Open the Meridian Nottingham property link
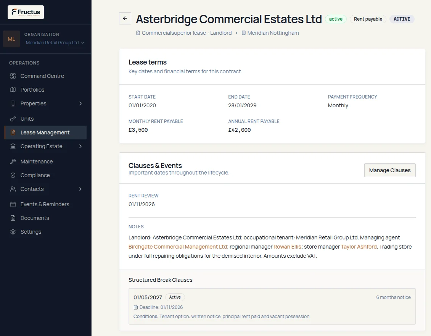This screenshot has width=431, height=336. pos(273,33)
